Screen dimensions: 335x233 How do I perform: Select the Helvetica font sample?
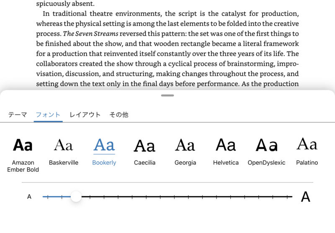coord(226,152)
